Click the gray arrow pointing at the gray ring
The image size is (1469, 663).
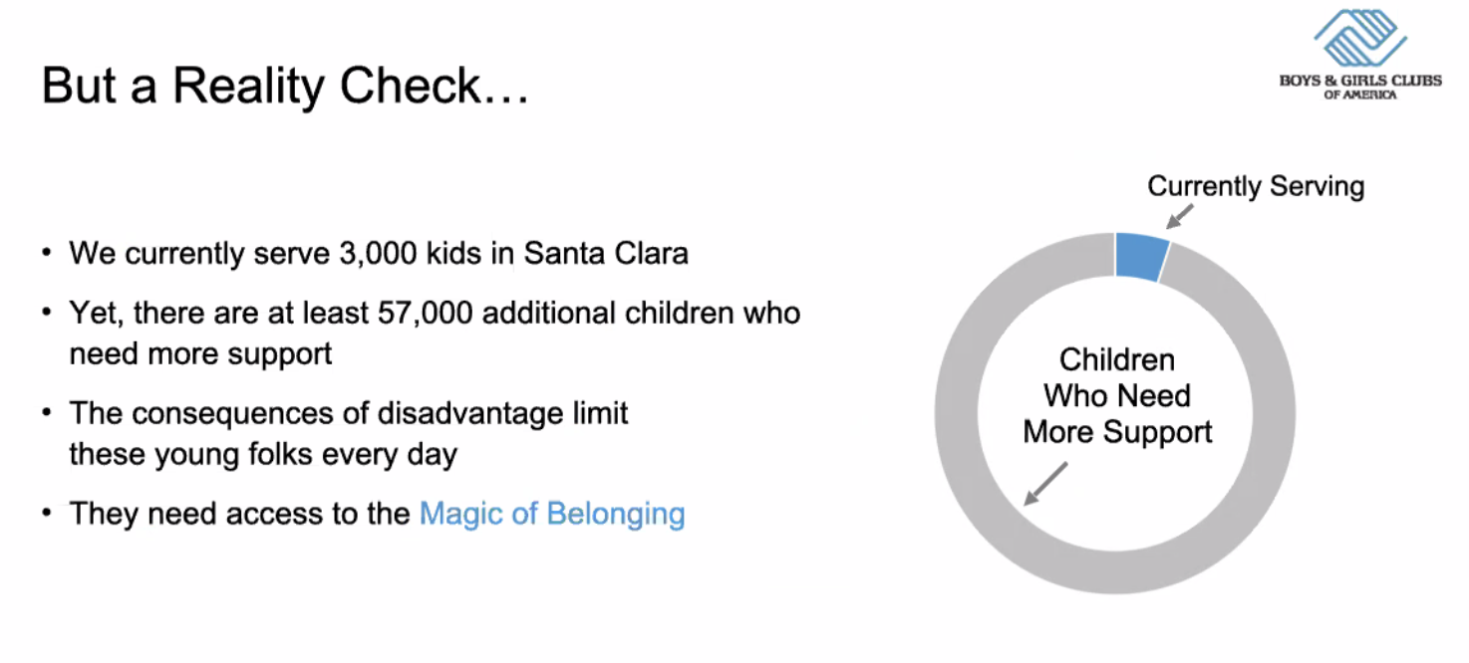point(1044,484)
